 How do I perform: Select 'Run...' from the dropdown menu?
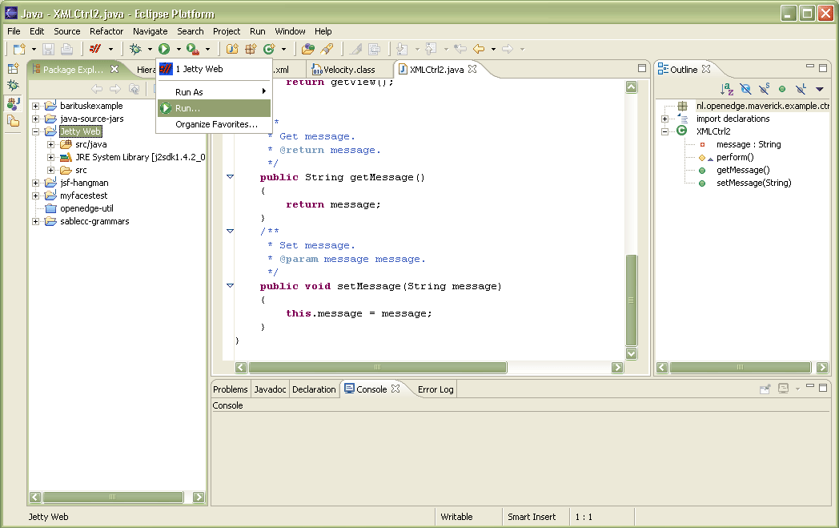[188, 108]
